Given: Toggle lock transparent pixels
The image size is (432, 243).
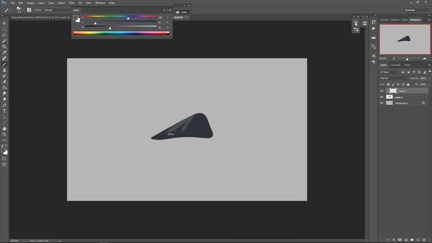Looking at the screenshot, I should pos(388,84).
